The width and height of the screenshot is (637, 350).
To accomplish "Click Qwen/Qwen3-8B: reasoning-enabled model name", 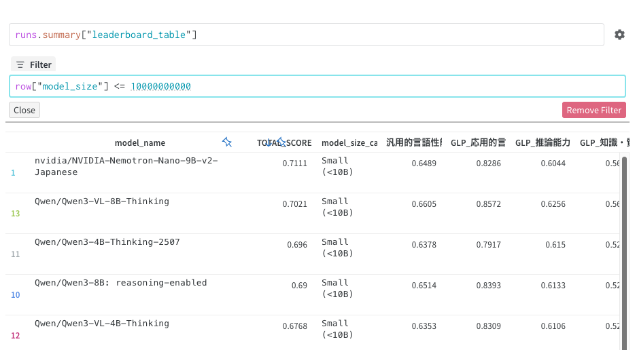I will [120, 283].
